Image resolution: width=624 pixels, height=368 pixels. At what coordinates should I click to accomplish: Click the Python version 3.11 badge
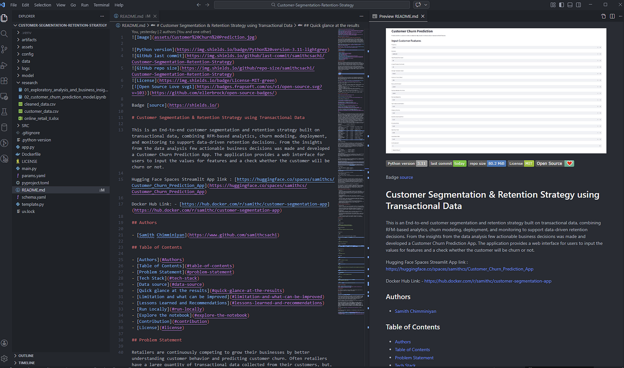[407, 164]
